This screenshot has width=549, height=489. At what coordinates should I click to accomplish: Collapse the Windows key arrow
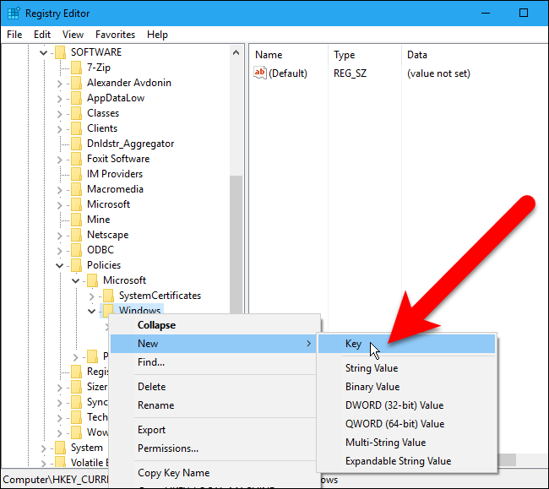(x=92, y=311)
